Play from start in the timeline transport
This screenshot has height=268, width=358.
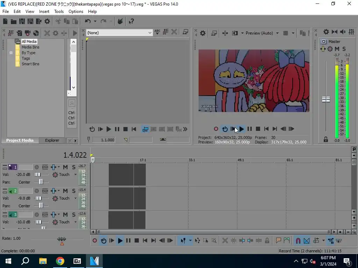coord(112,241)
